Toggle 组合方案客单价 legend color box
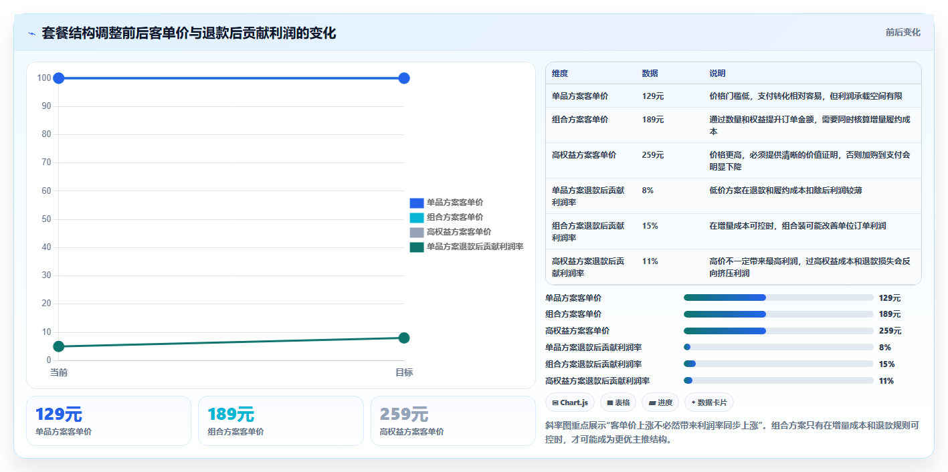This screenshot has height=472, width=948. point(417,217)
